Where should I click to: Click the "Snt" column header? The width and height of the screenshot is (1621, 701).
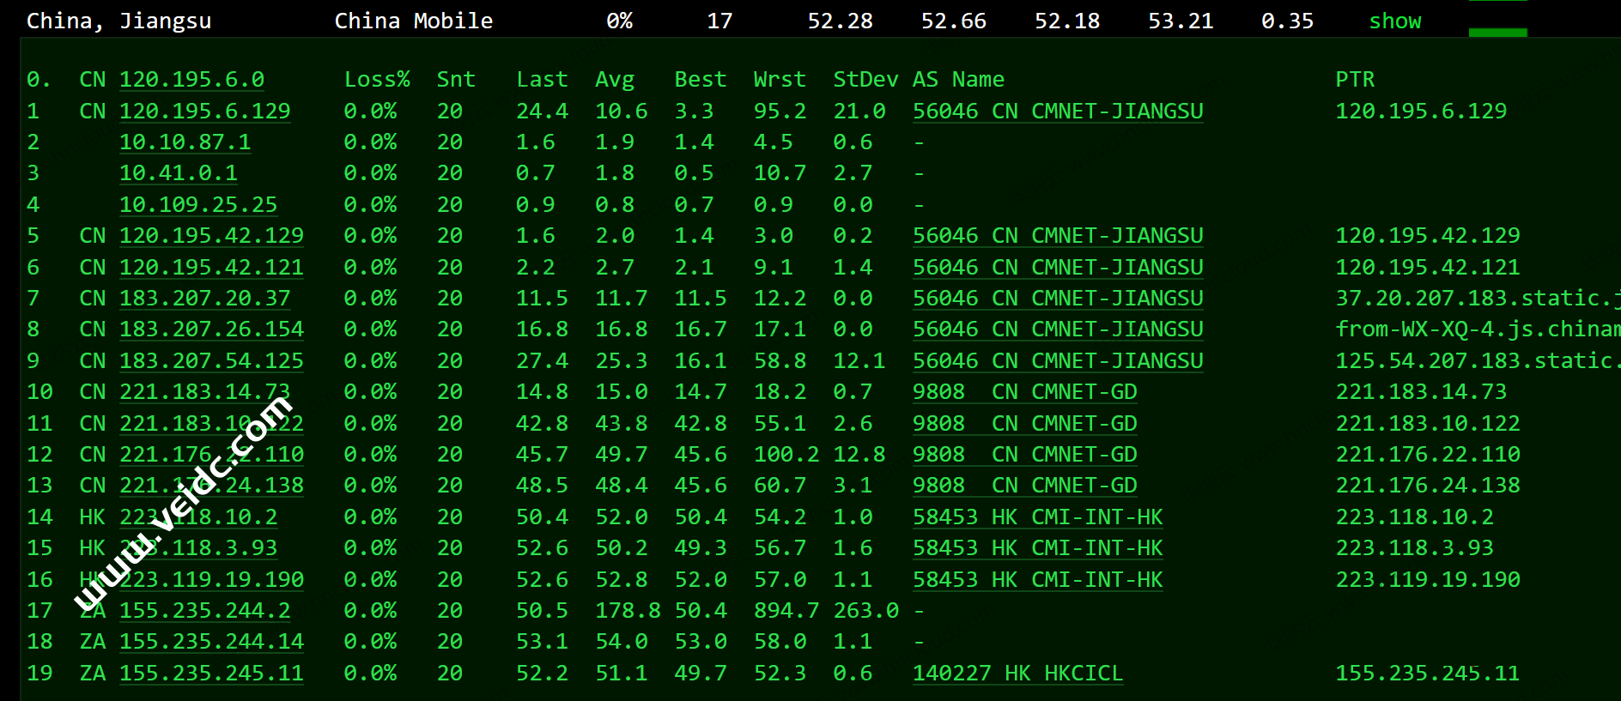456,80
